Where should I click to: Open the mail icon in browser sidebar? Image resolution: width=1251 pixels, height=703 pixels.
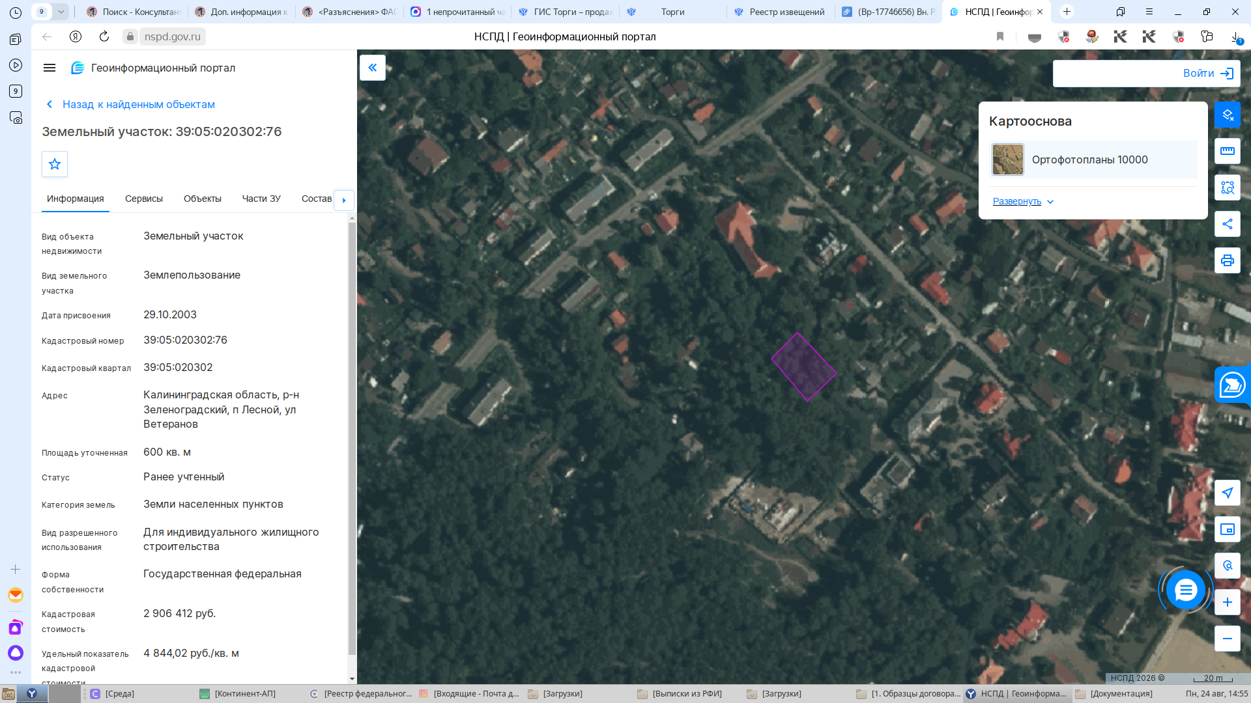pos(16,595)
